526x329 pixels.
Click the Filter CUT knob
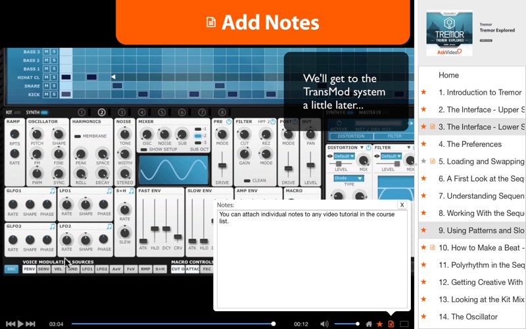point(244,134)
